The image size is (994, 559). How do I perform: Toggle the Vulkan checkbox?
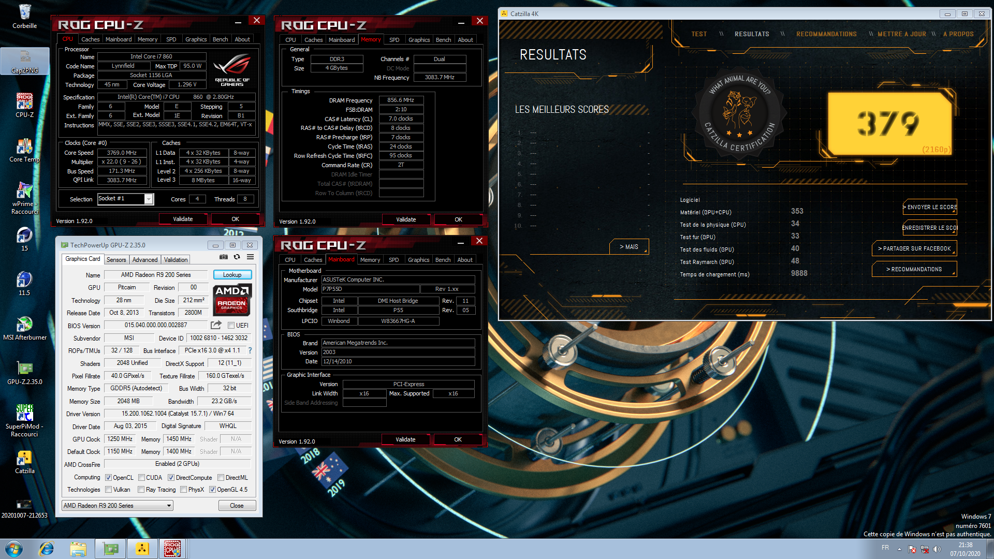click(108, 490)
